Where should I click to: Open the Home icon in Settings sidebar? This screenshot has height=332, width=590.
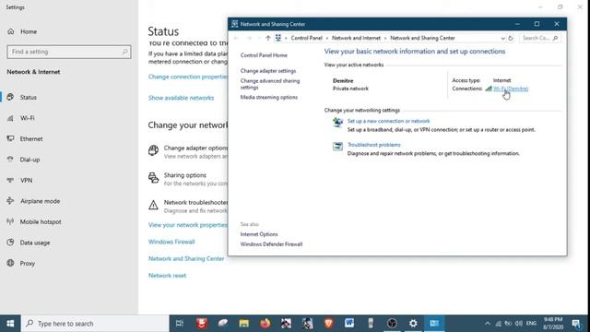point(10,31)
